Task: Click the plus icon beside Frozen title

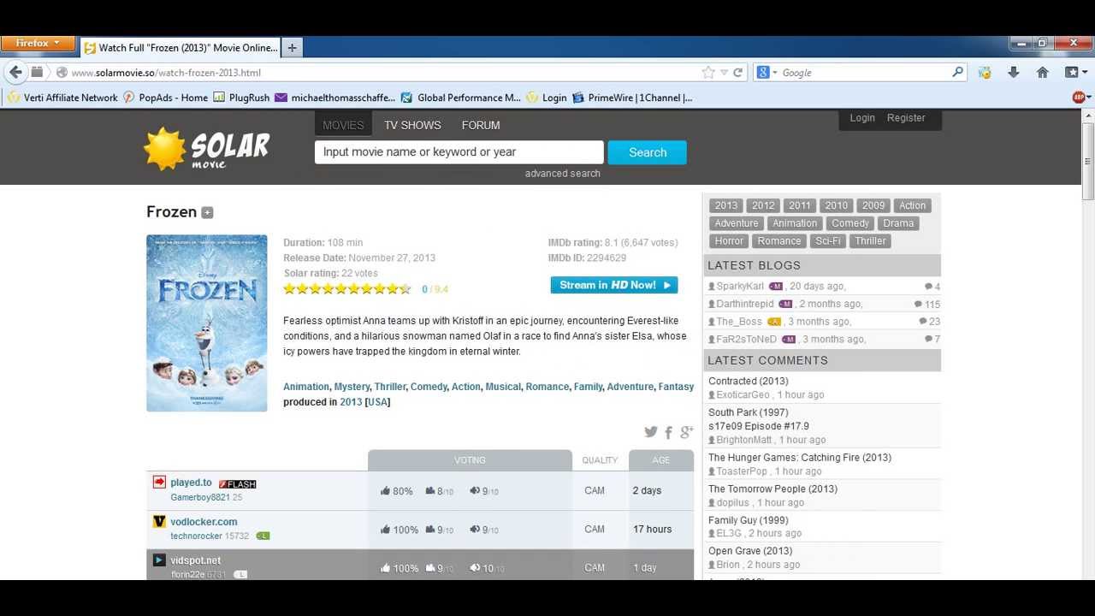Action: point(207,212)
